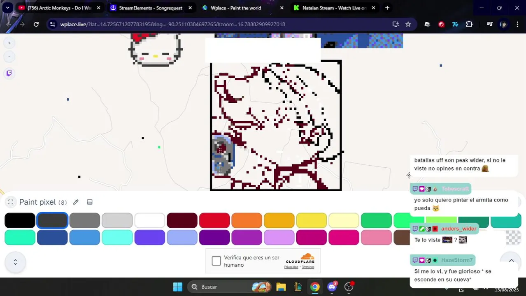Pick the light pink color swatch
526x296 pixels.
point(376,238)
